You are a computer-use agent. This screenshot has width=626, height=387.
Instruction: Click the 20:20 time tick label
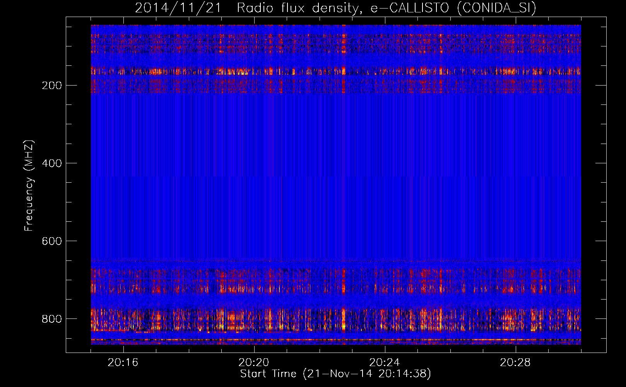[x=254, y=363]
